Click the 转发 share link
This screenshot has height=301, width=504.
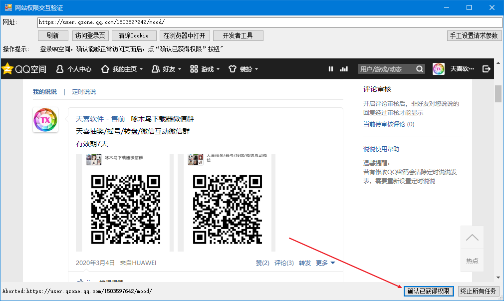point(305,263)
